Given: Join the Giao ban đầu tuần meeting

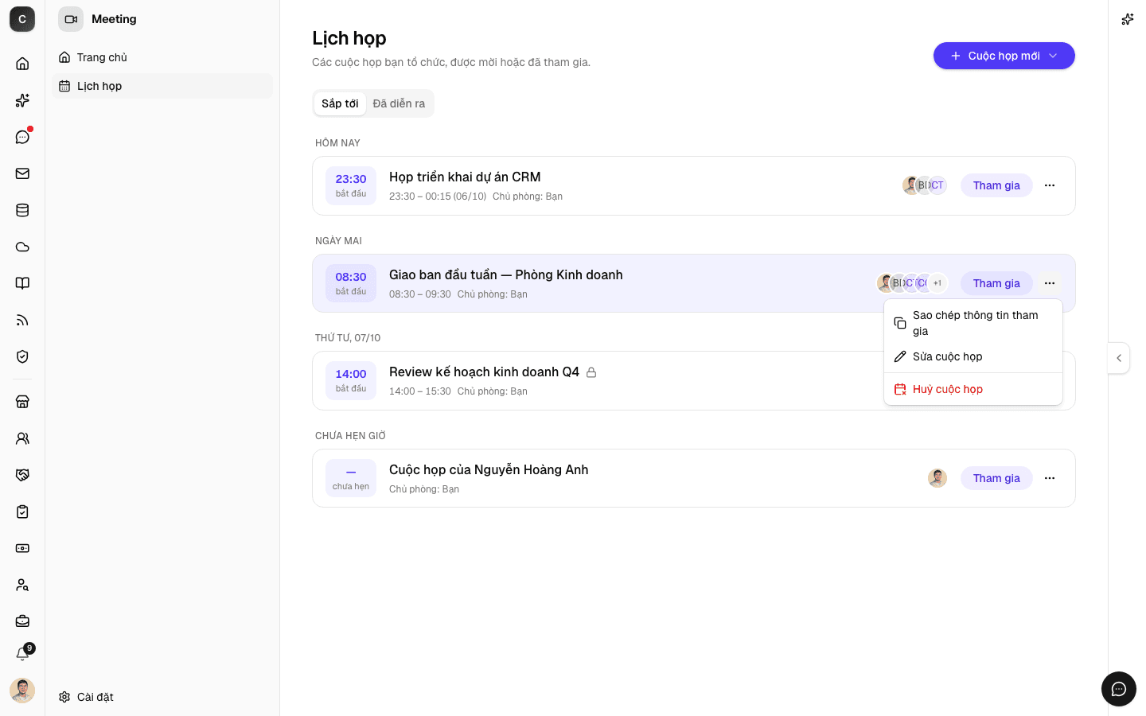Looking at the screenshot, I should coord(996,283).
